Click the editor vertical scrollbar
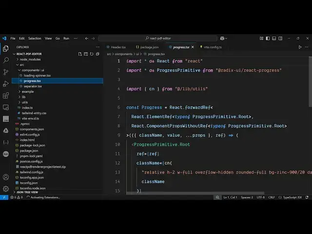 coord(310,82)
